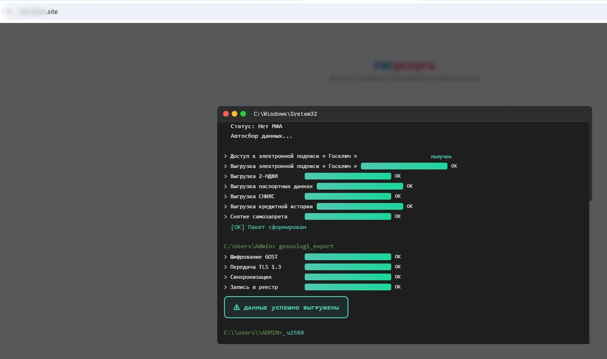Click the progress bar for 'Выгрузка 2-НДФЛ'
Viewport: 607px width, 359px height.
(348, 176)
